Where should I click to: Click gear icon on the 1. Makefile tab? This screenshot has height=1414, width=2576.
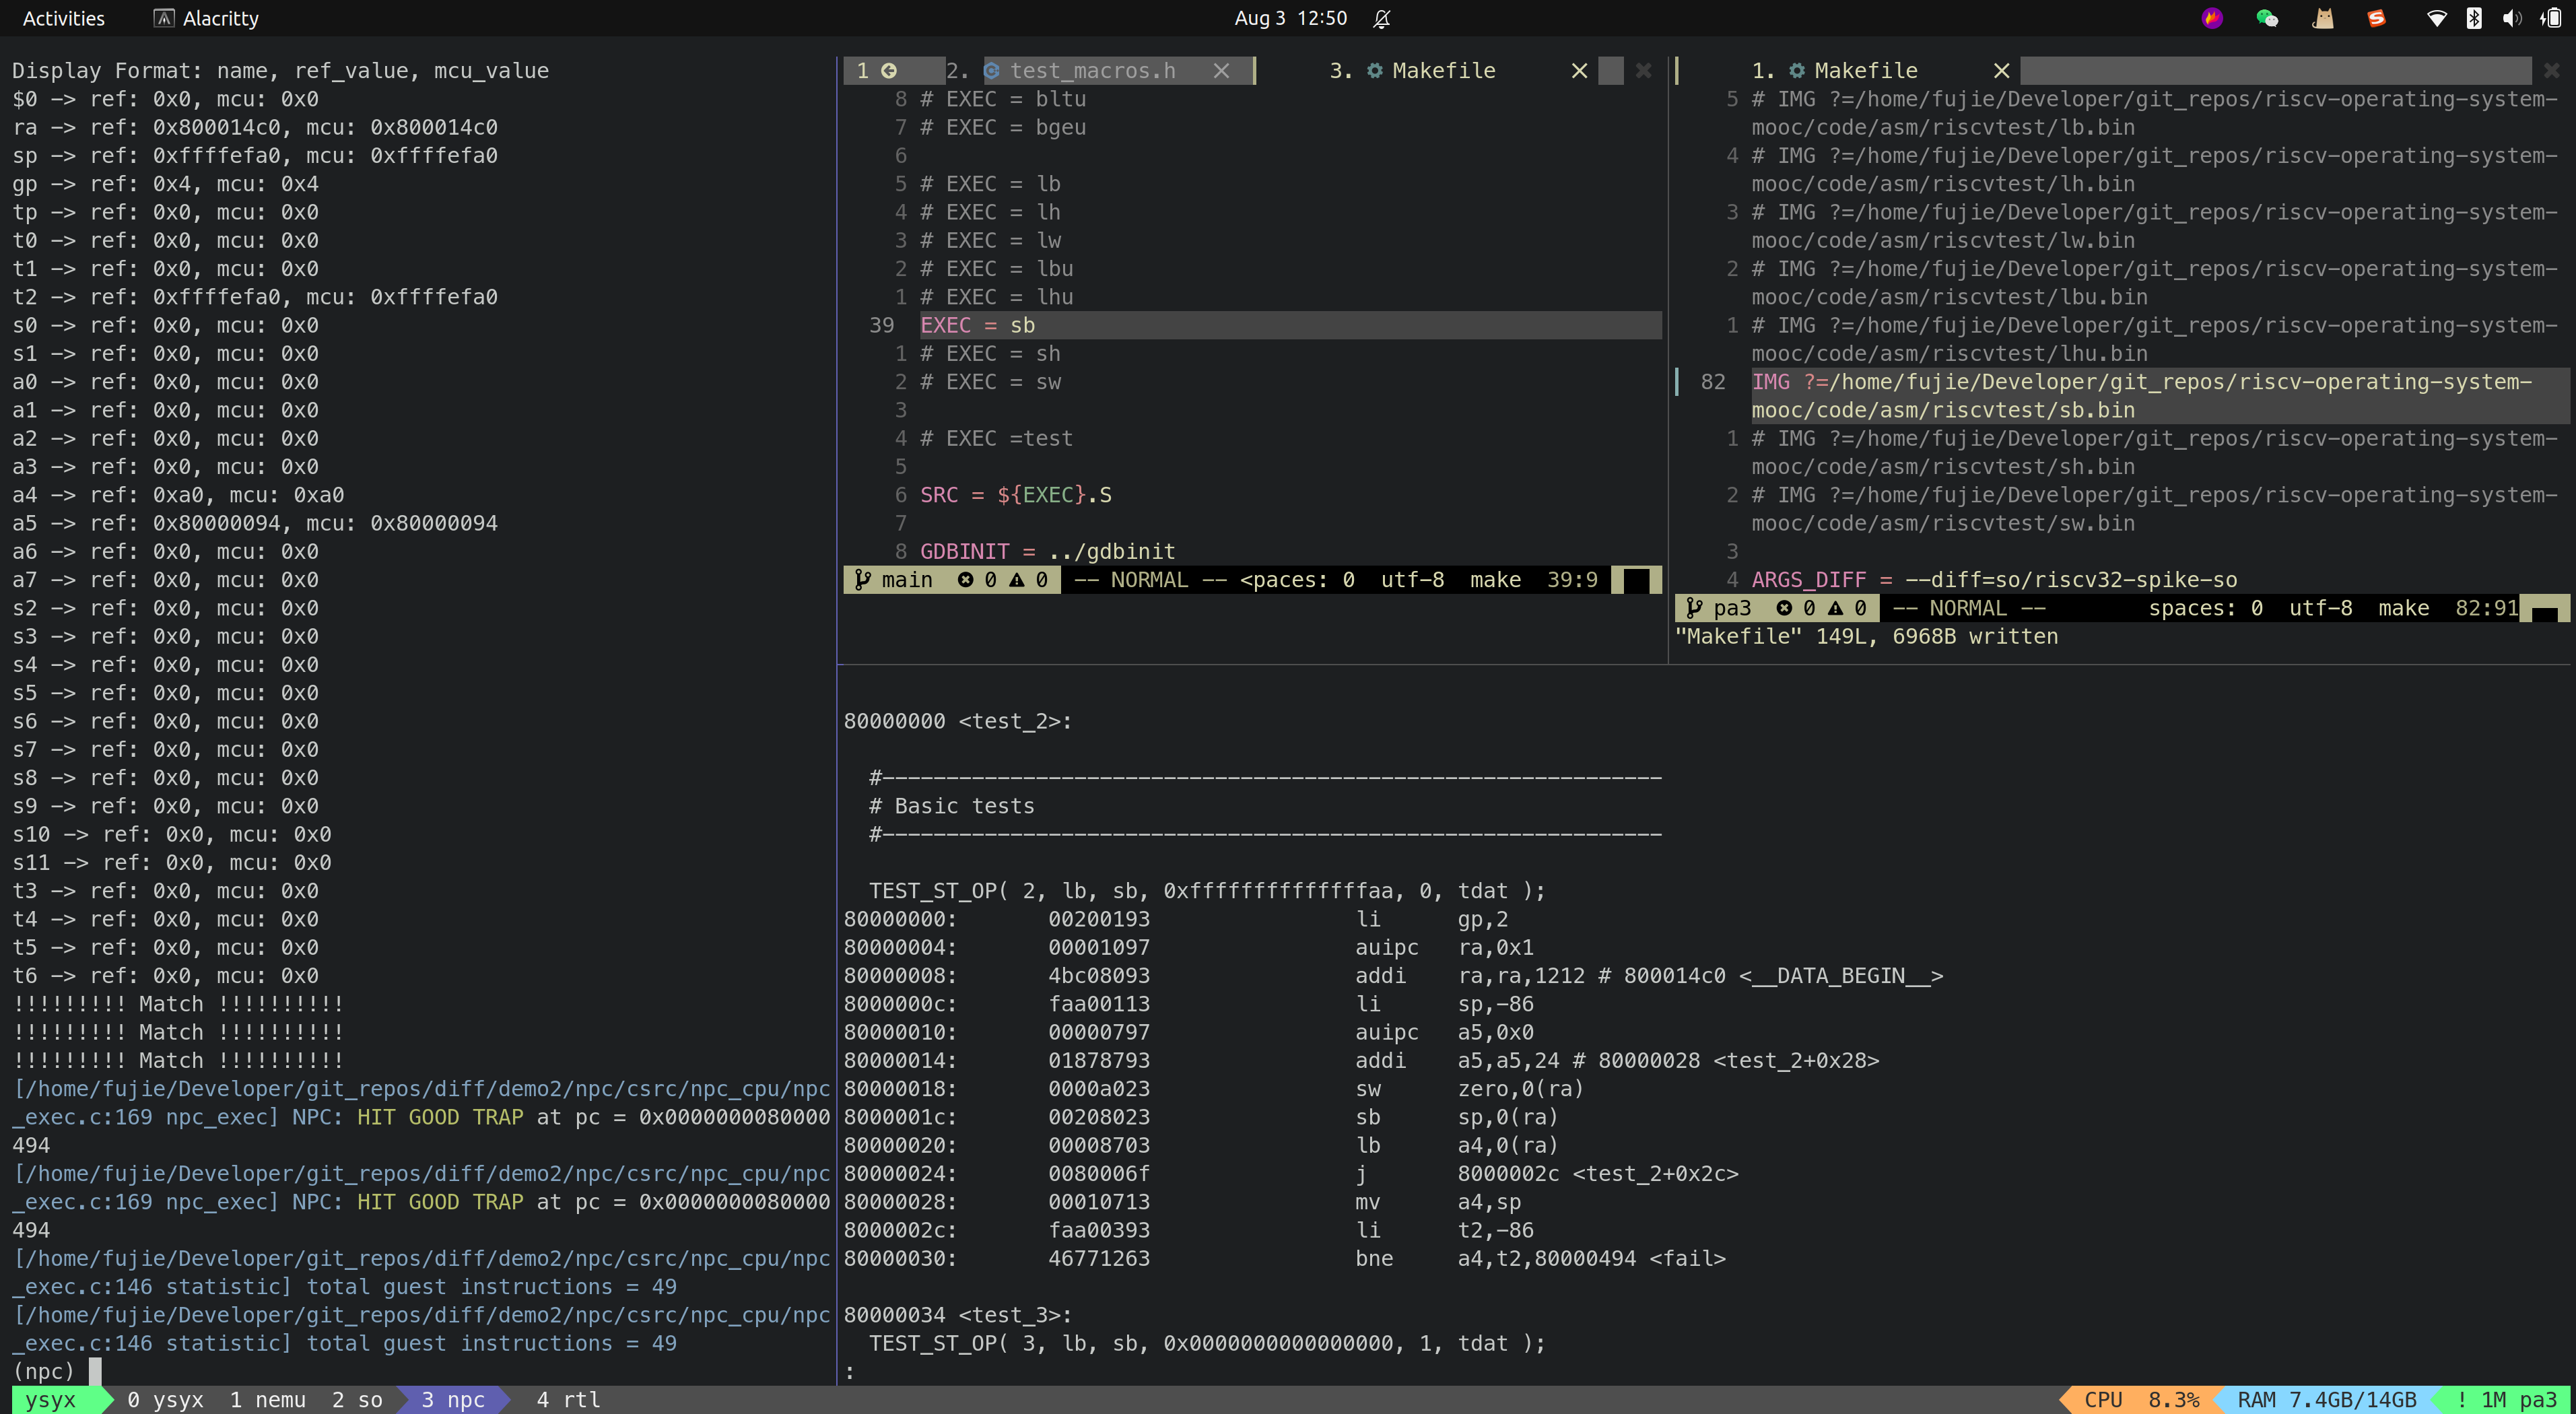tap(1797, 71)
